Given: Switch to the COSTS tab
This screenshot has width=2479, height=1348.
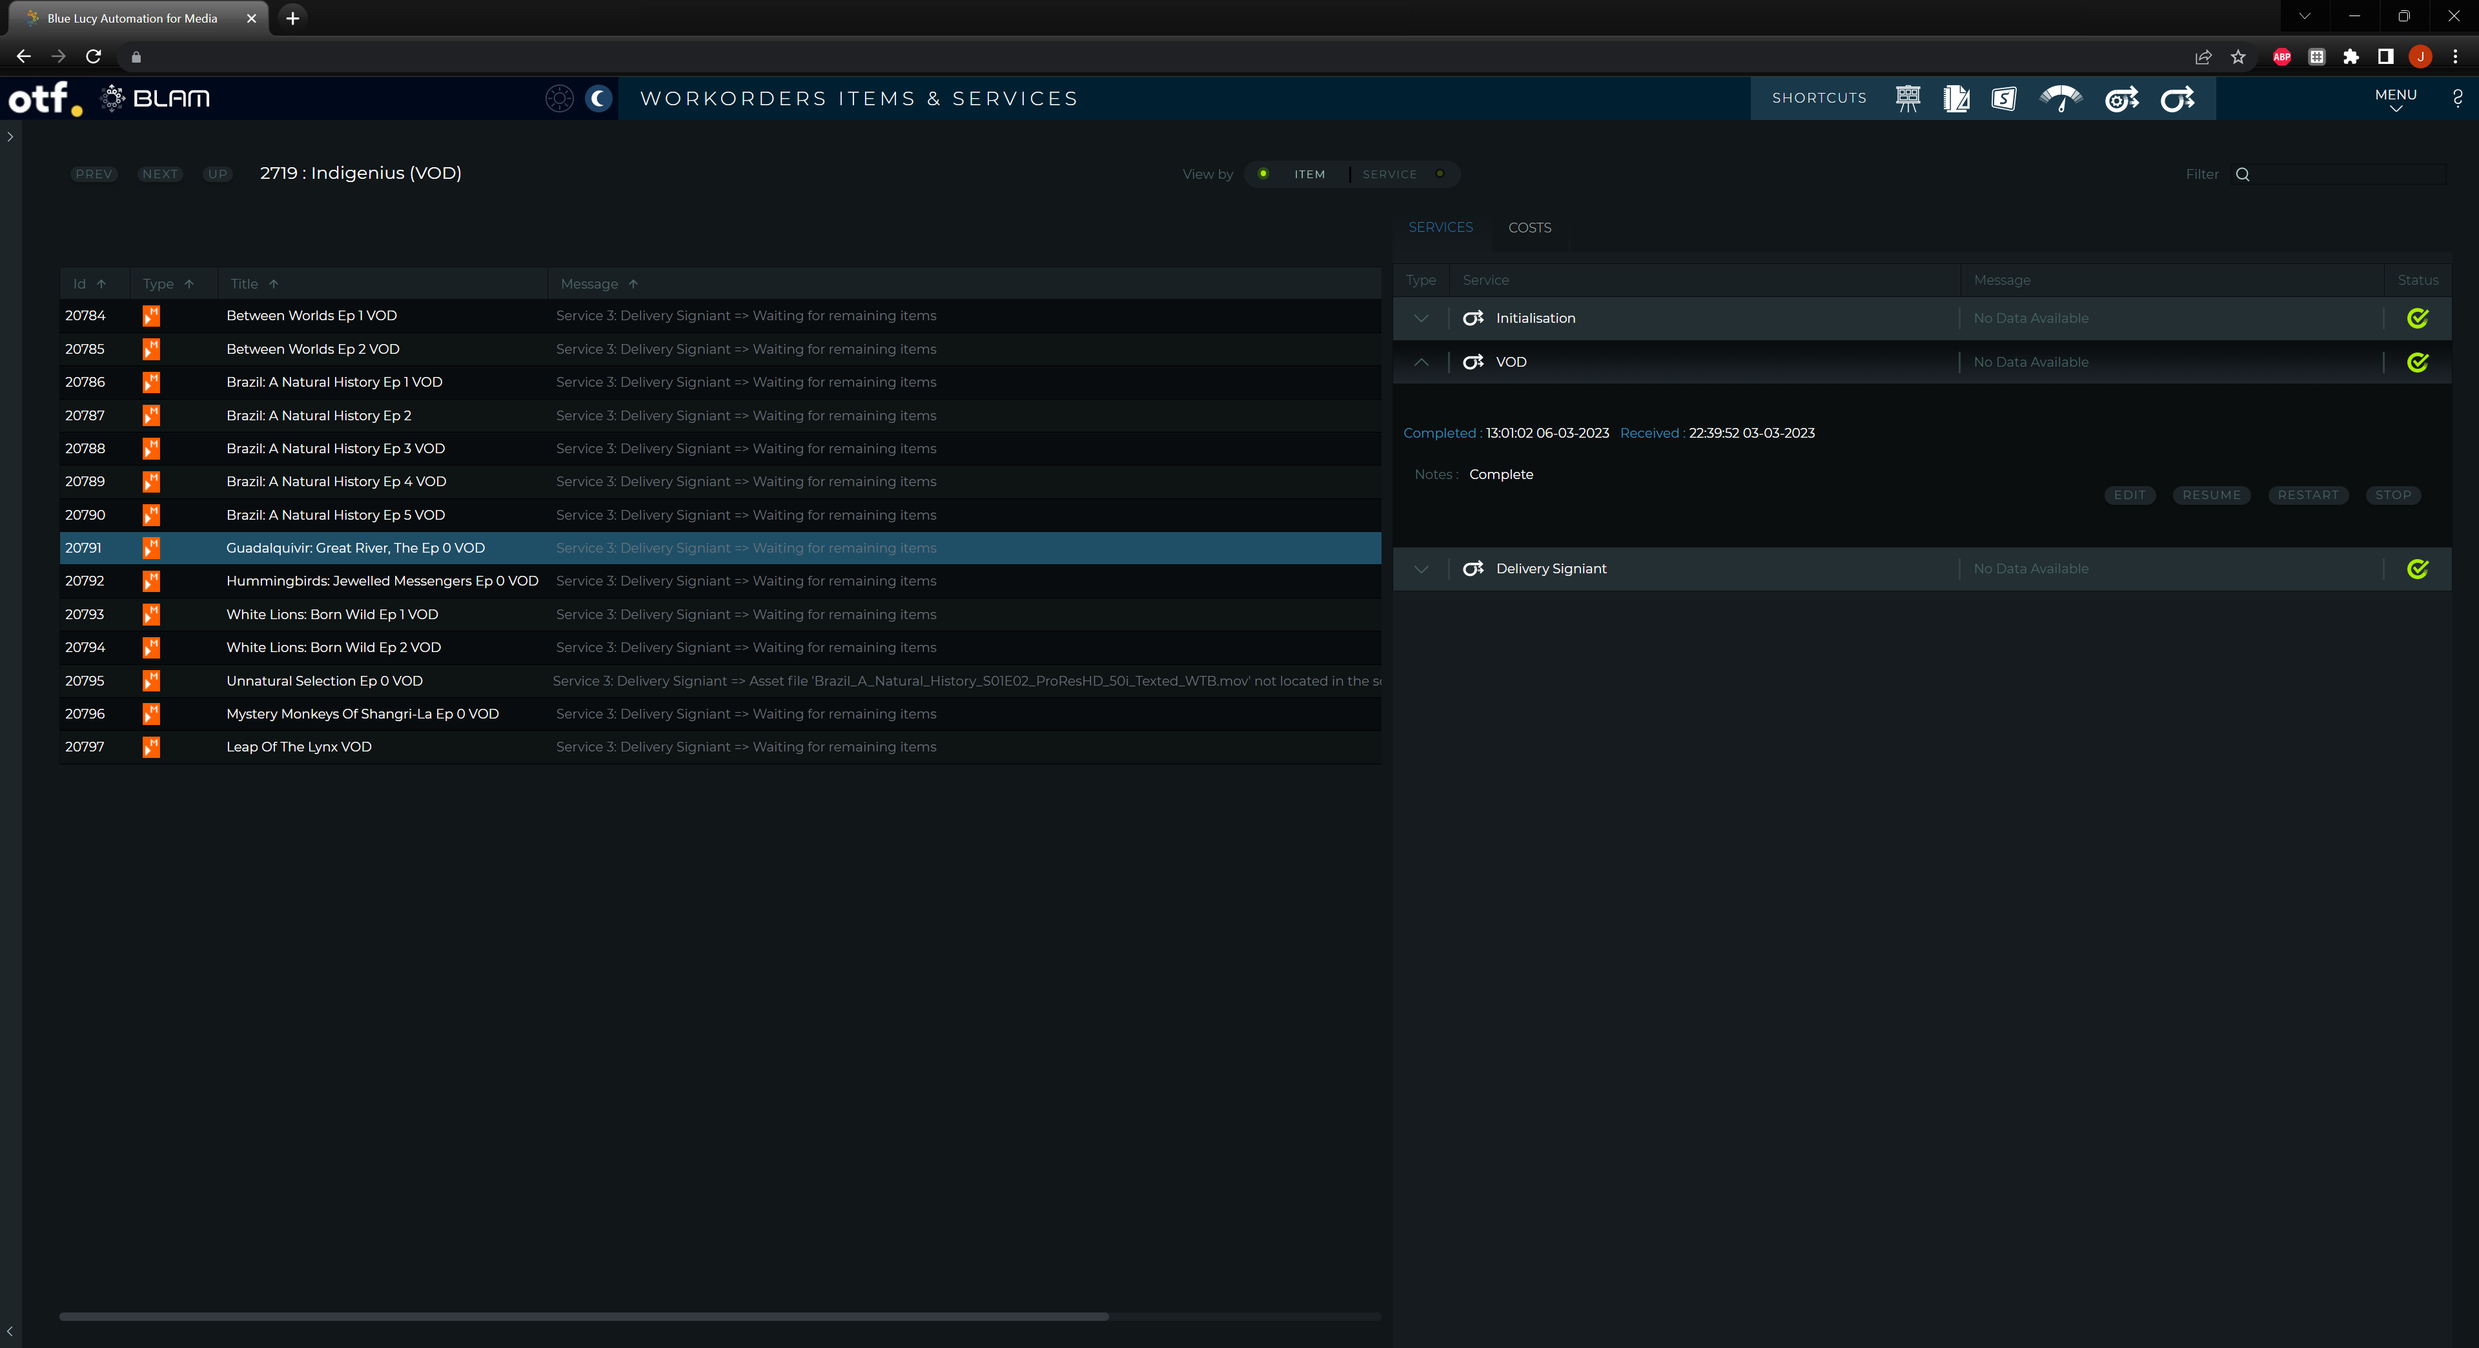Looking at the screenshot, I should (1529, 228).
